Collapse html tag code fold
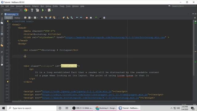Viewport: 197px width, 111px height. (10, 25)
